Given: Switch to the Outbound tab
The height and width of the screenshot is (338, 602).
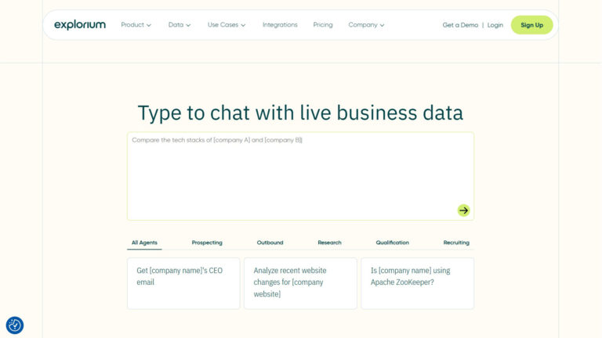Looking at the screenshot, I should pos(270,243).
